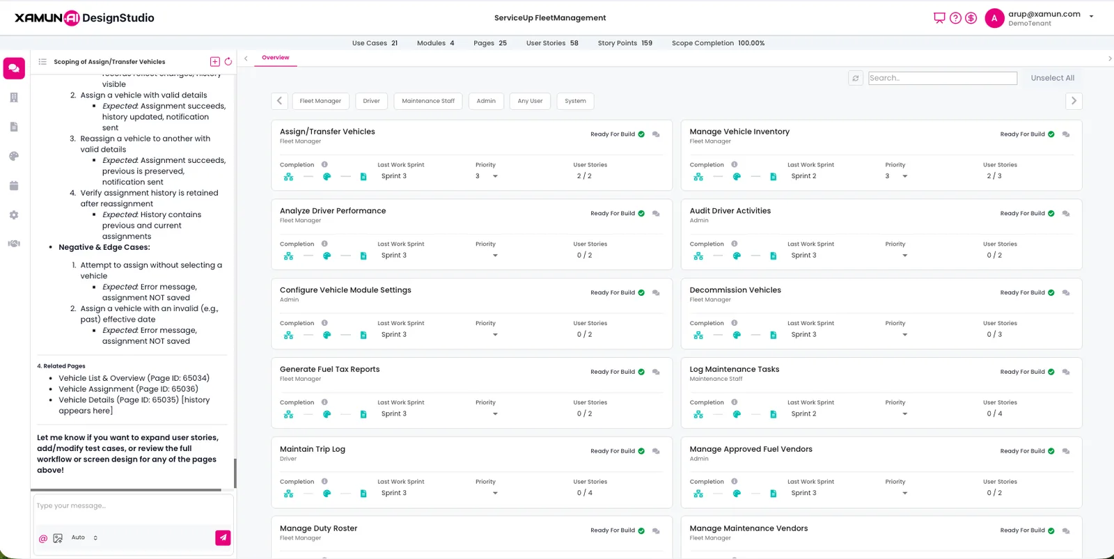This screenshot has height=559, width=1114.
Task: Open the Manage Vehicle Inventory use case
Action: (739, 132)
